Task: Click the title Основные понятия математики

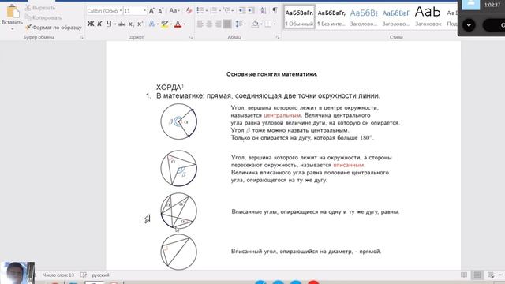Action: [x=271, y=74]
